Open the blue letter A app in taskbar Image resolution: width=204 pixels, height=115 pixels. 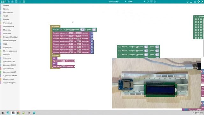point(8,113)
